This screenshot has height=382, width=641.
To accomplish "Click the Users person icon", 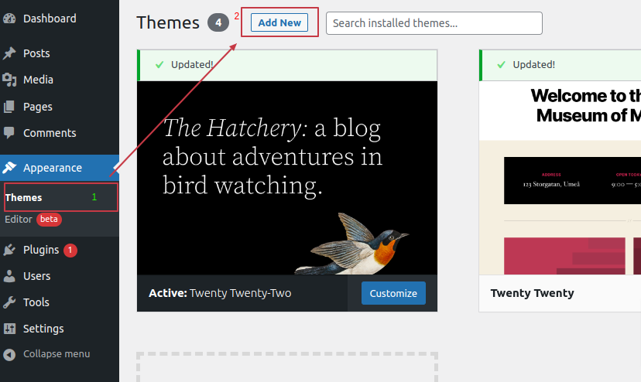I will point(9,276).
